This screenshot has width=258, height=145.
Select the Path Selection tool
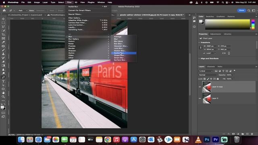3,85
